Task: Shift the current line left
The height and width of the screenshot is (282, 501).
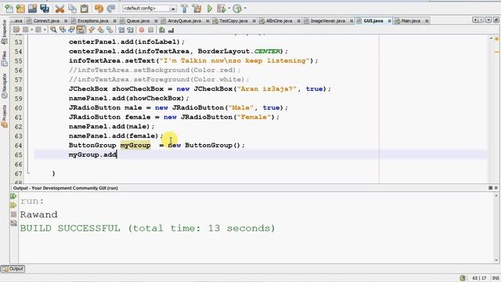Action: [121, 30]
